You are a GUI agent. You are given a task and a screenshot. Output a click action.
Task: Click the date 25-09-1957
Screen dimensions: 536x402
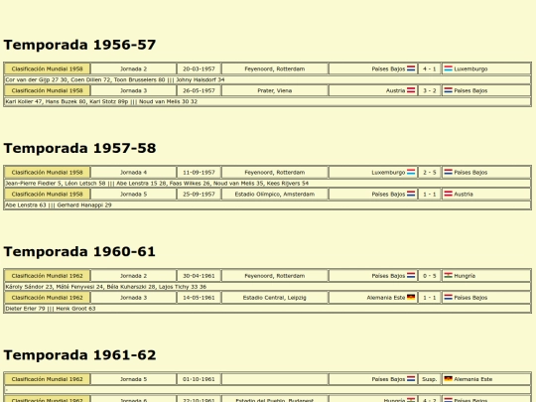[199, 194]
